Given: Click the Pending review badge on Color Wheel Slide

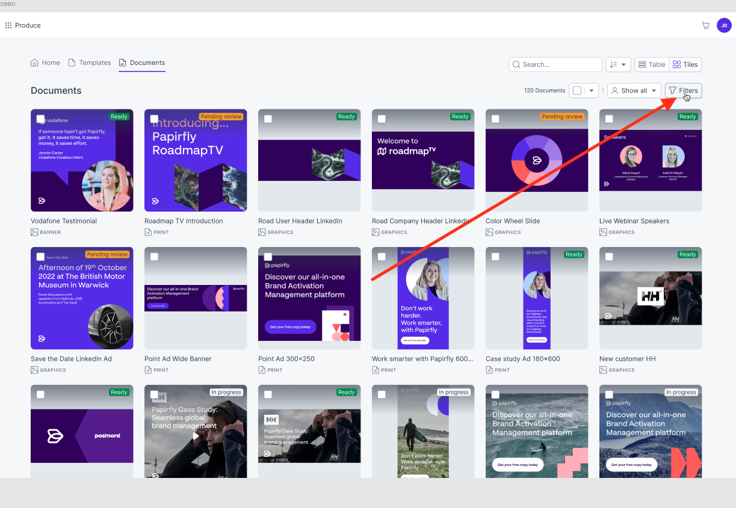Looking at the screenshot, I should (562, 117).
